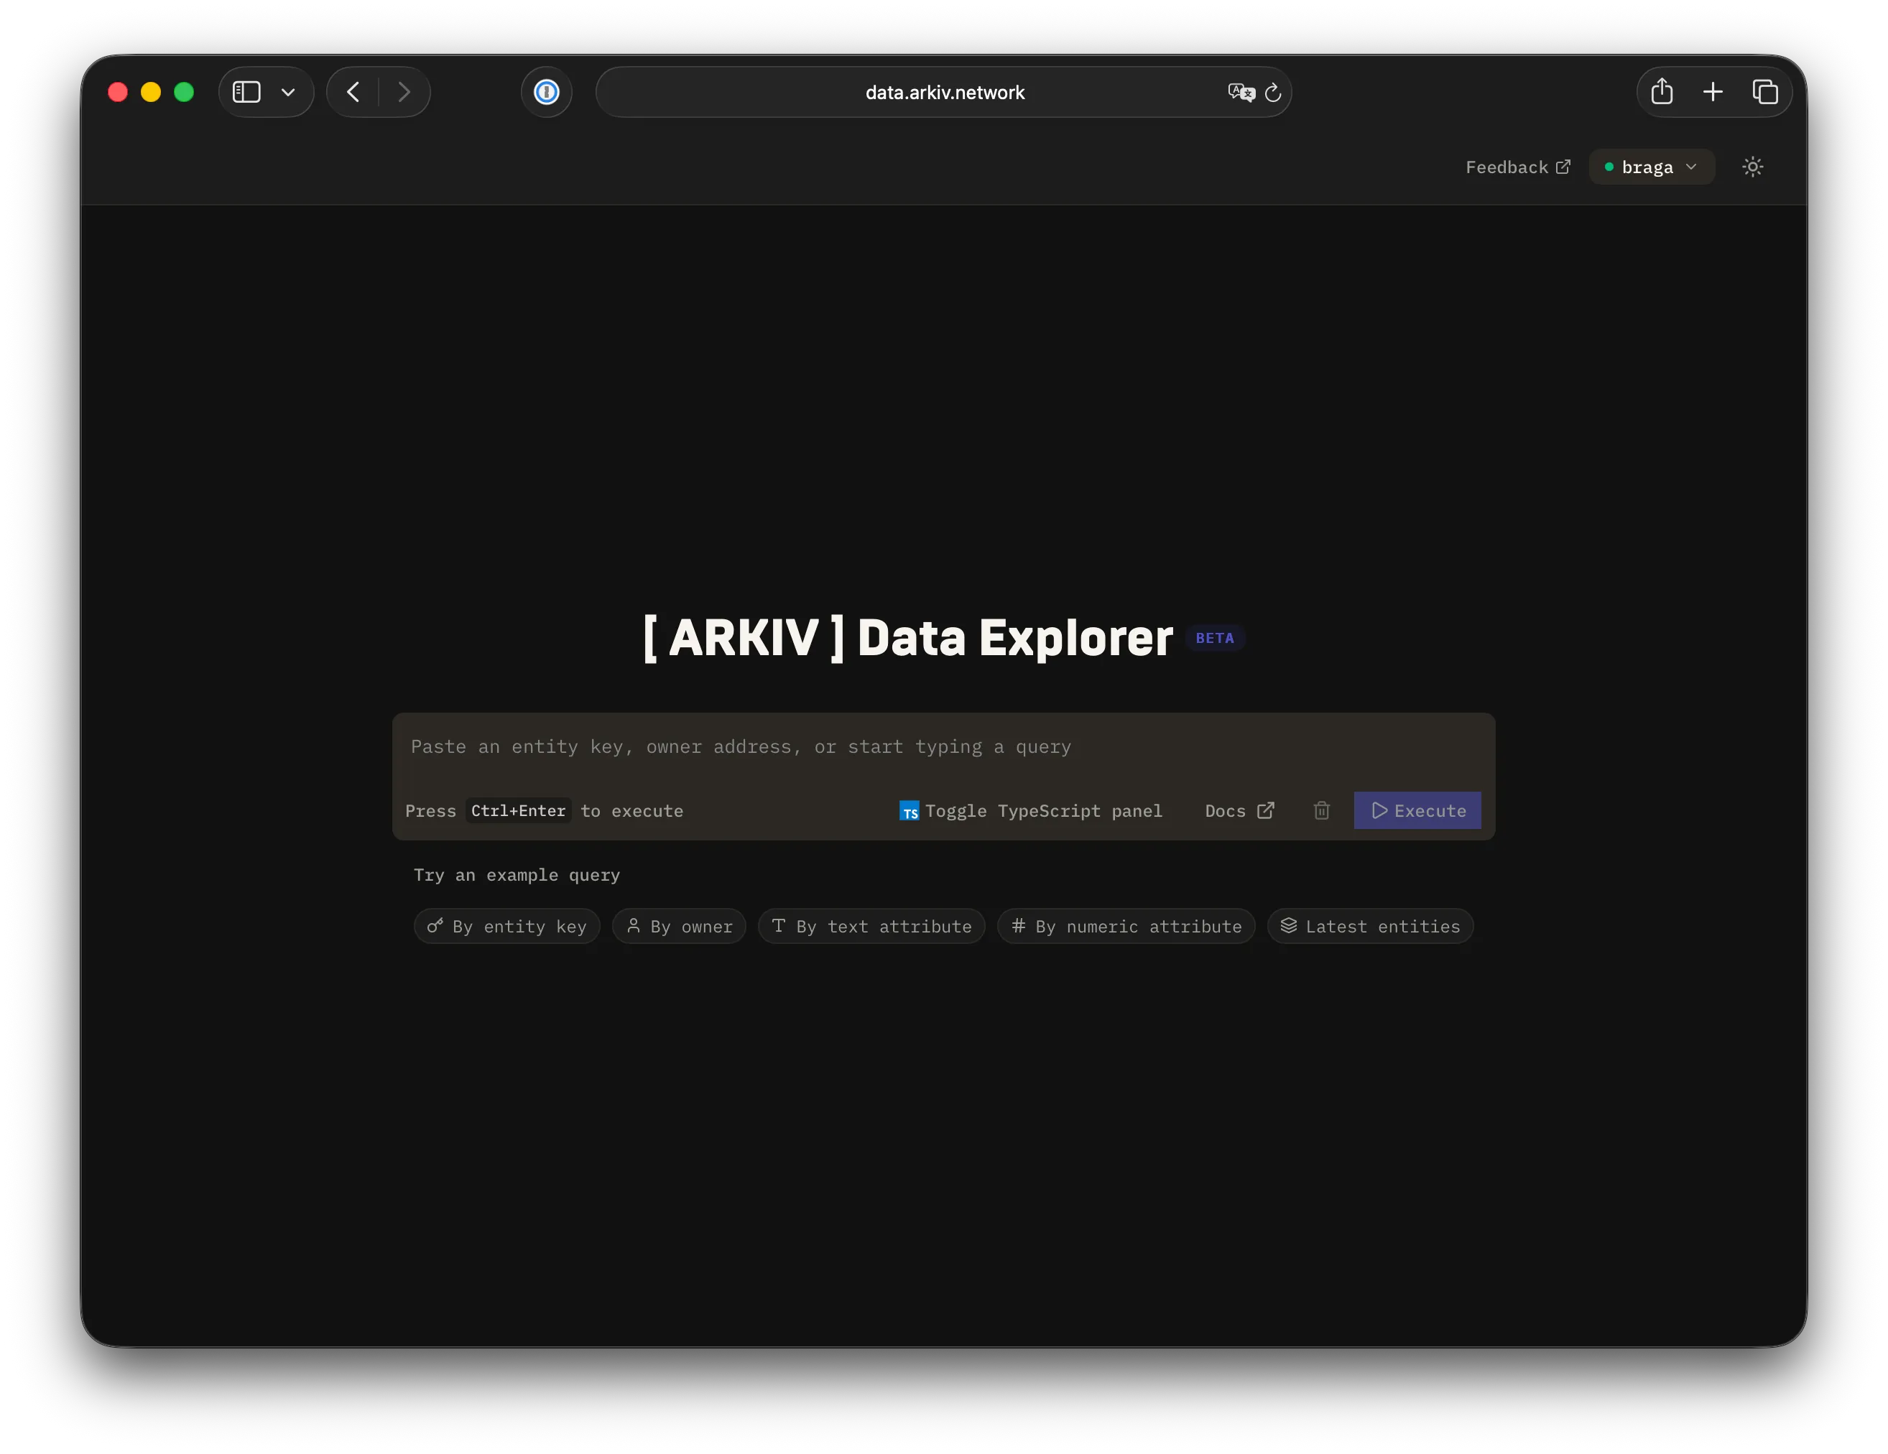
Task: Try the By entity key example
Action: pyautogui.click(x=506, y=926)
